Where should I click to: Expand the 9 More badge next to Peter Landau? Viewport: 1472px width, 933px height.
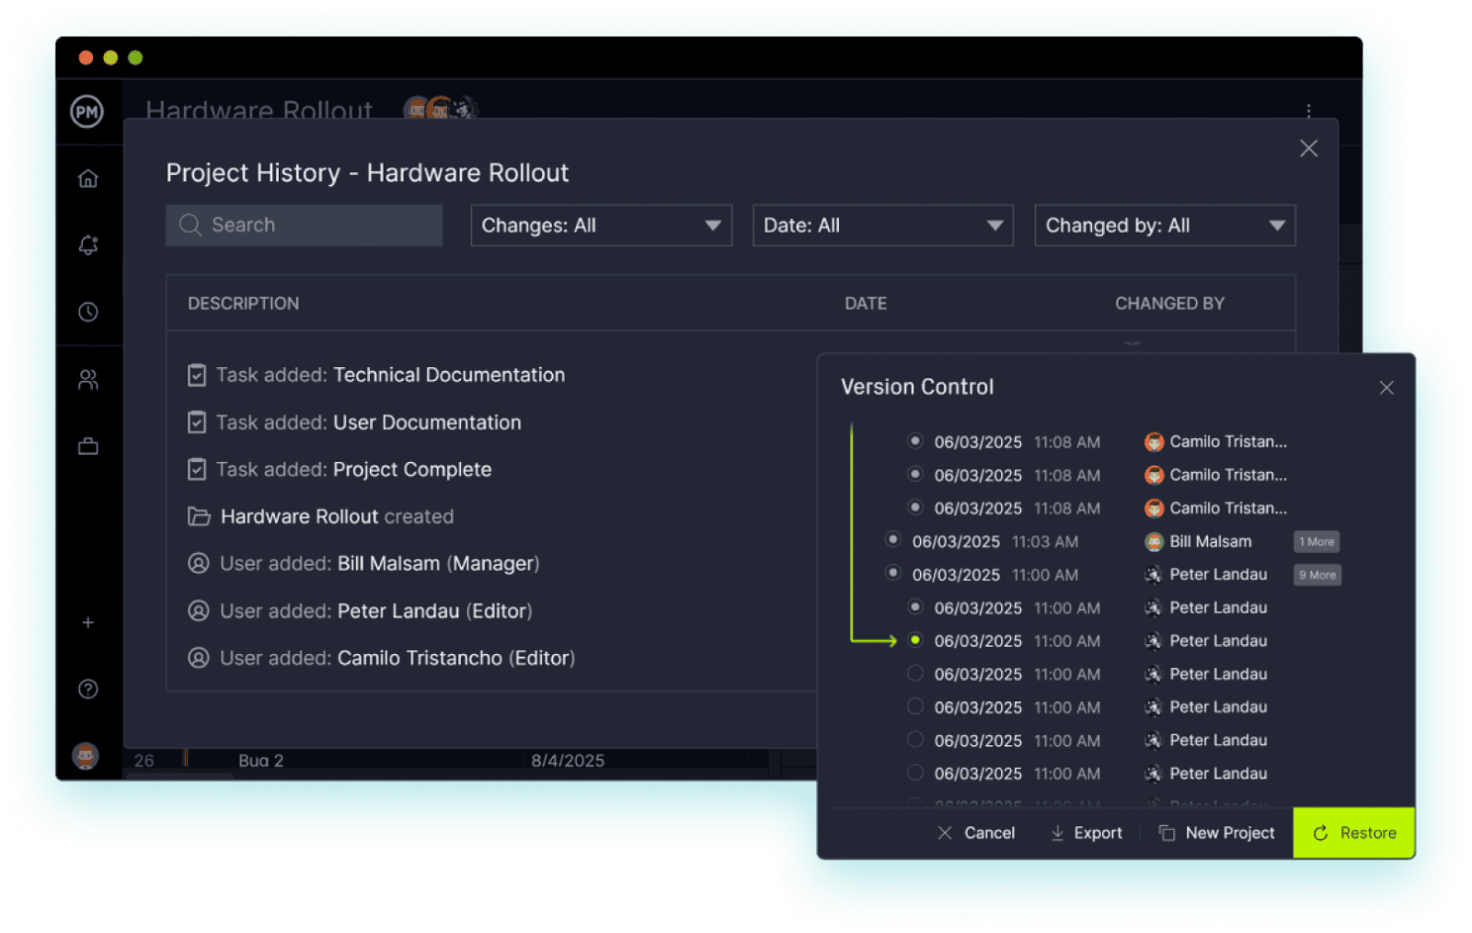point(1317,574)
